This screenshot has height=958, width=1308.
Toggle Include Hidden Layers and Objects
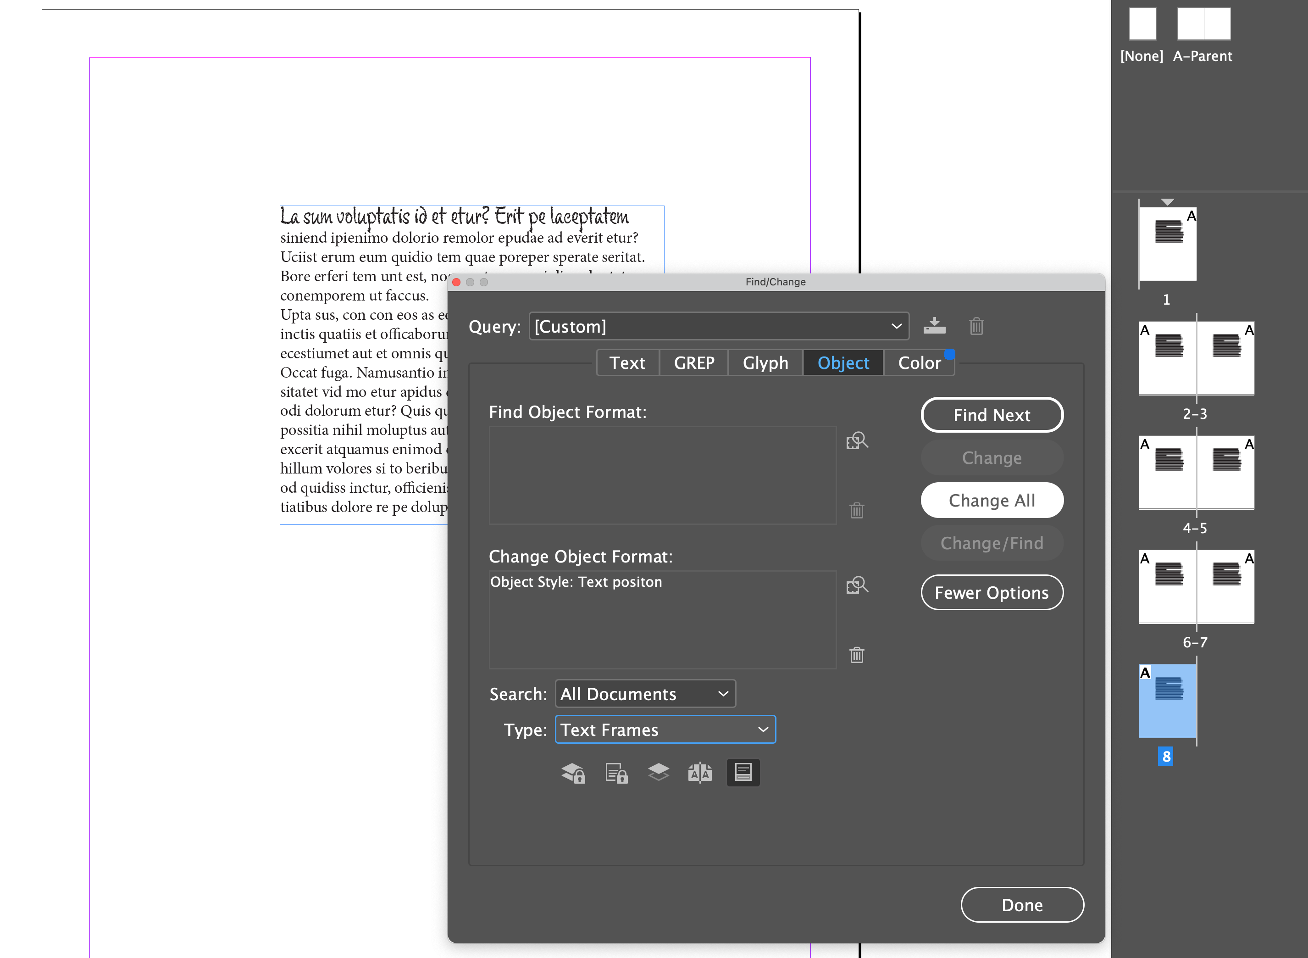pos(658,773)
